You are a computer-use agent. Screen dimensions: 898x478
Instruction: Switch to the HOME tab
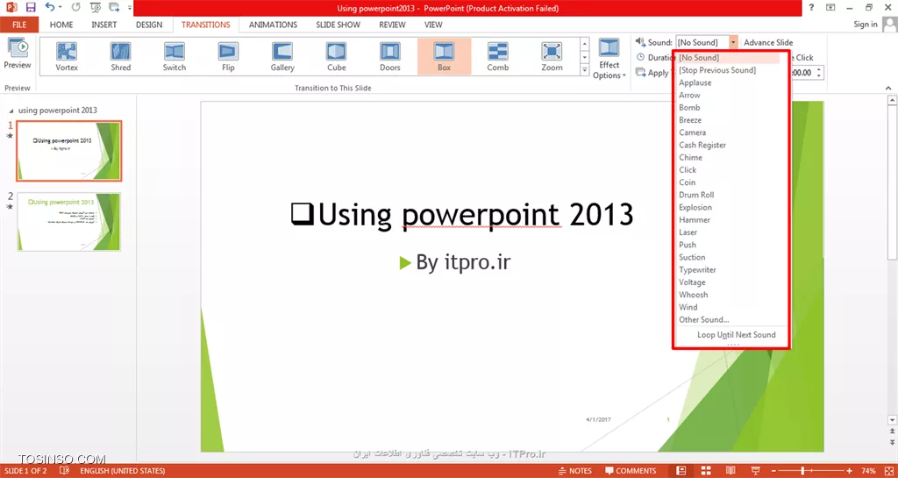pos(61,25)
